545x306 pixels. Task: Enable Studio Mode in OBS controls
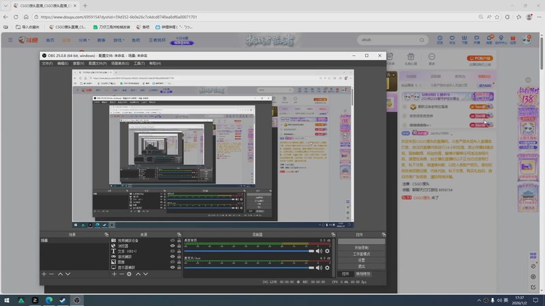click(x=362, y=254)
